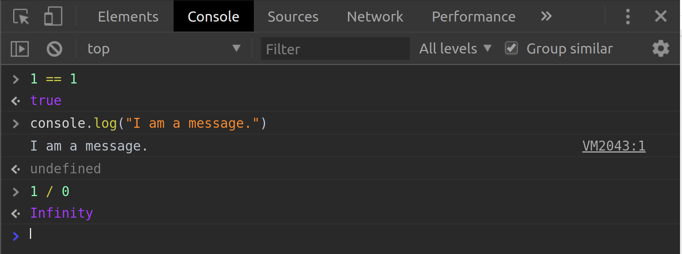Clear the console with the ban icon
The width and height of the screenshot is (682, 254).
(54, 49)
